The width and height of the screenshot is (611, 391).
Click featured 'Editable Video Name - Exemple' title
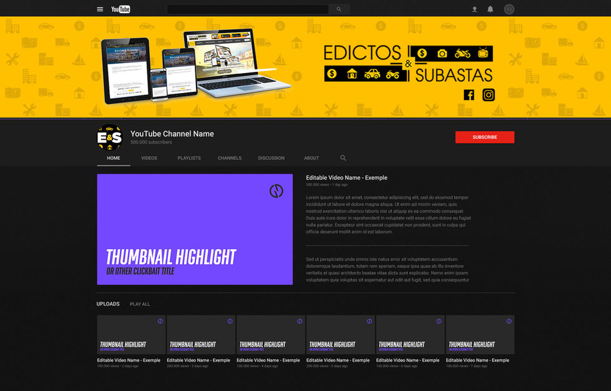point(346,178)
